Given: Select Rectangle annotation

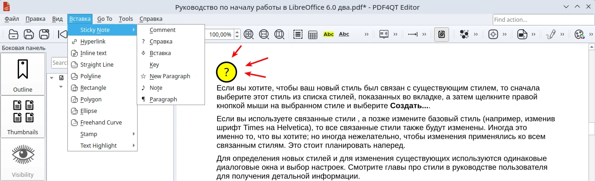Looking at the screenshot, I should [102, 88].
